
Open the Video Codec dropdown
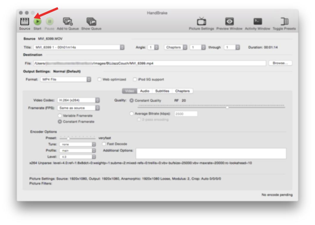[78, 100]
